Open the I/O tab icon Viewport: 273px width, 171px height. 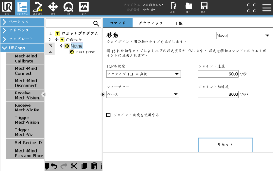coord(68,8)
